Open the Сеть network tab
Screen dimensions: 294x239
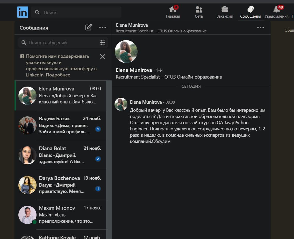coord(199,12)
